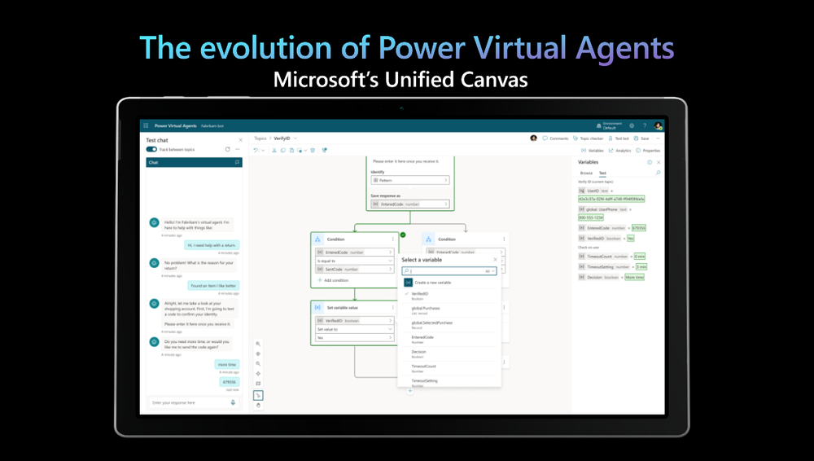The width and height of the screenshot is (814, 461).
Task: Open the Comments pane
Action: [x=555, y=138]
